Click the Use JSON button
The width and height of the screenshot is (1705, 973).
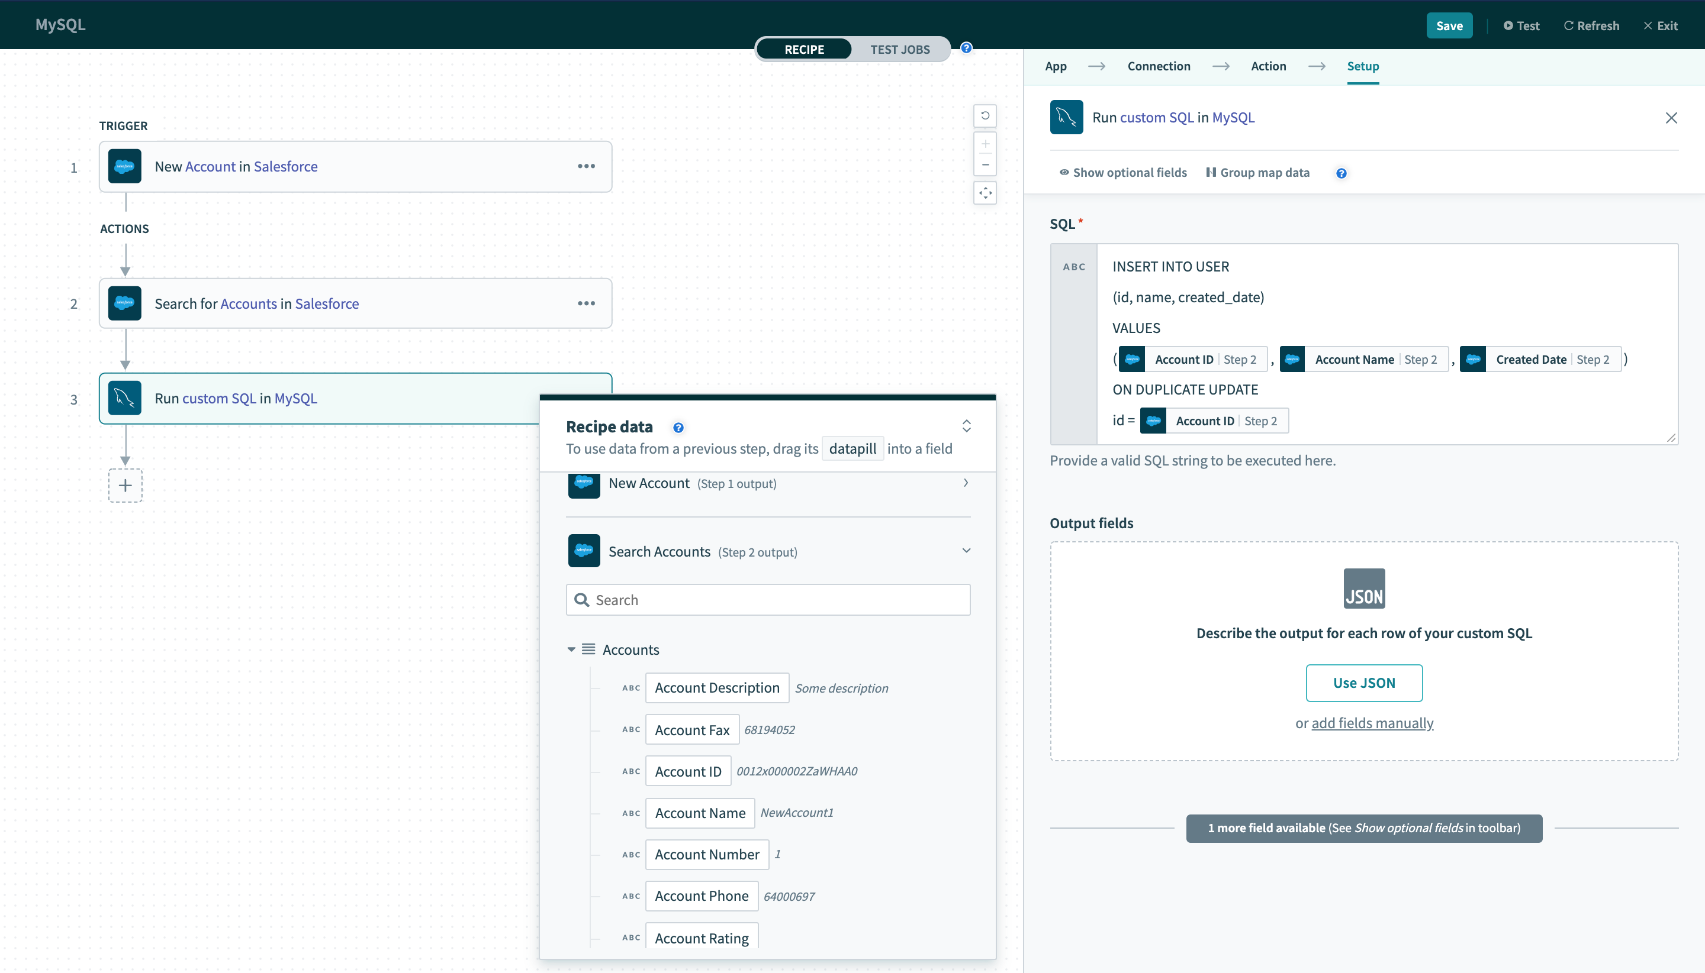1363,683
